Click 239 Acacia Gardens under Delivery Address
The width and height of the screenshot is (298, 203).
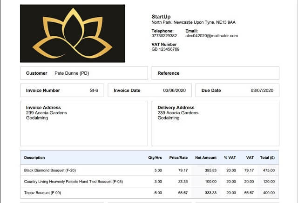click(178, 113)
